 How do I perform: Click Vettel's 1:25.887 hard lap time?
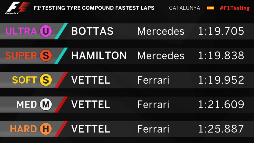[x=221, y=129]
